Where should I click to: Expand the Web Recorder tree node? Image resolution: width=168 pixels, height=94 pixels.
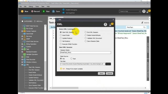pyautogui.click(x=22, y=60)
